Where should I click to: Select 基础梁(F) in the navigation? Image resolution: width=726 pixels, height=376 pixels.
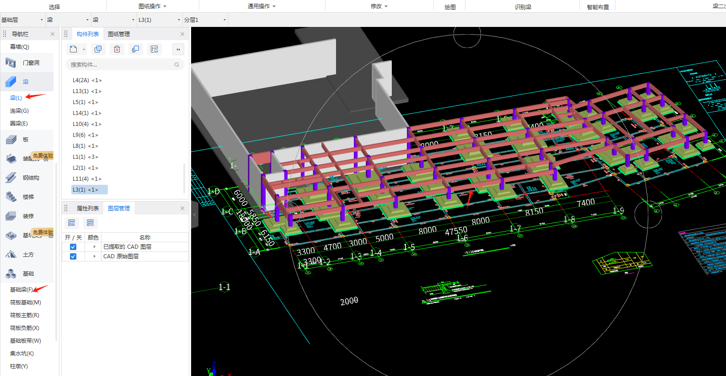pyautogui.click(x=21, y=289)
